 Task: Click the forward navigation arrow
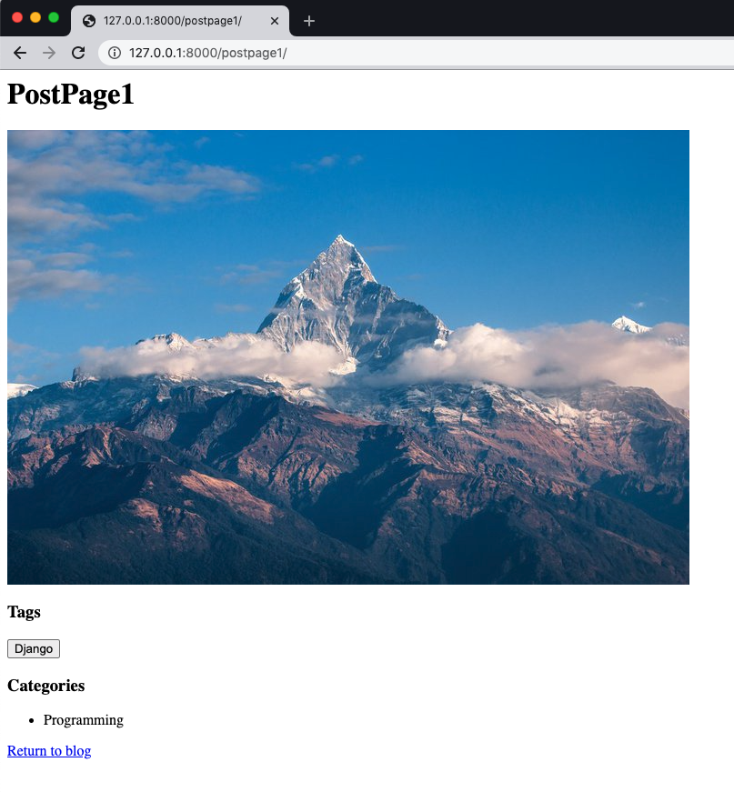tap(49, 53)
